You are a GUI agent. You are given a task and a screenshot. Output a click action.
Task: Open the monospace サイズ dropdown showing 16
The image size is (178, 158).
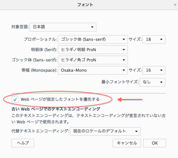click(x=154, y=70)
